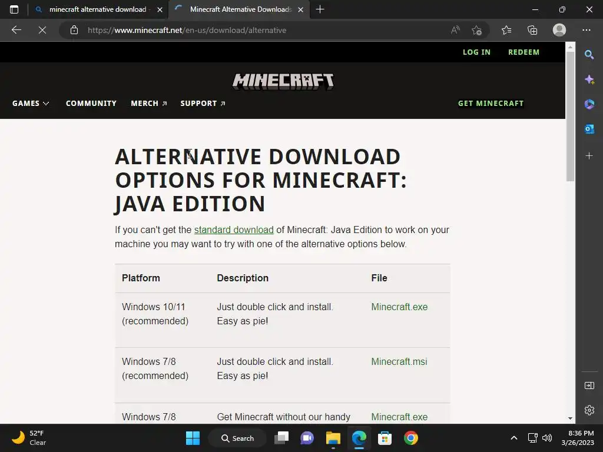Open the Collections icon
Screen dimensions: 603x452
(532, 30)
